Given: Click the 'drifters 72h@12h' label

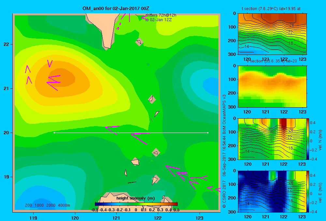Looking at the screenshot, I should [161, 15].
